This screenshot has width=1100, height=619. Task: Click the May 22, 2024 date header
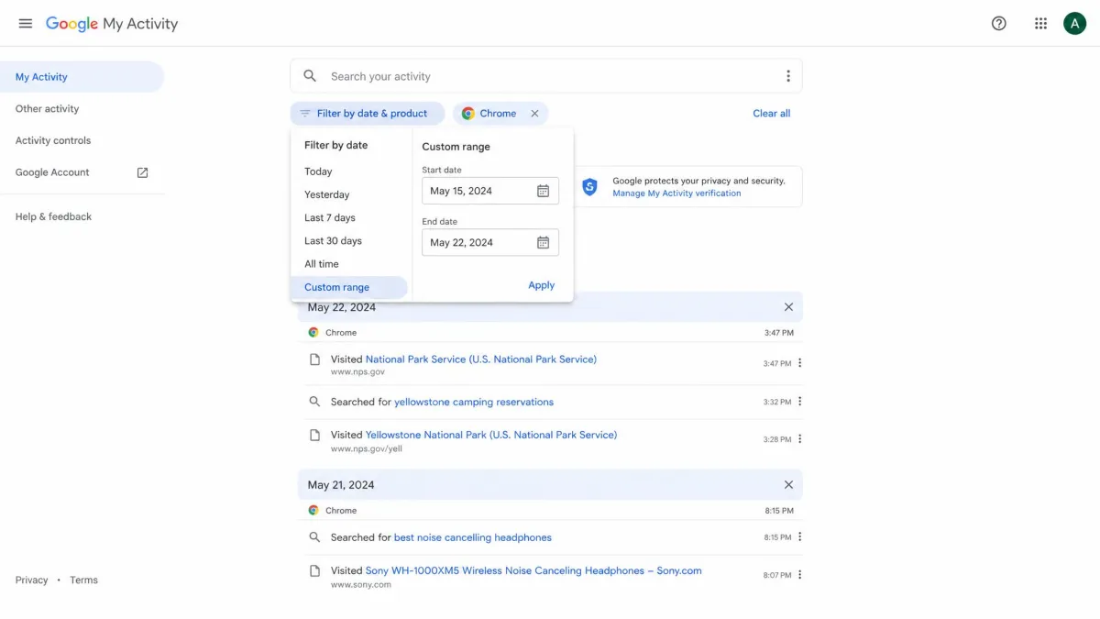342,307
